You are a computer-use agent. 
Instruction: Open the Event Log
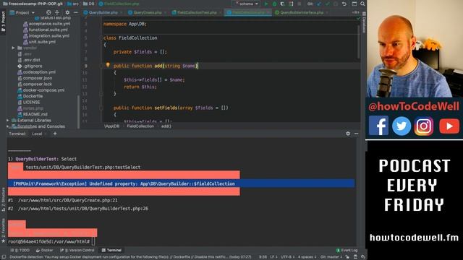[347, 251]
